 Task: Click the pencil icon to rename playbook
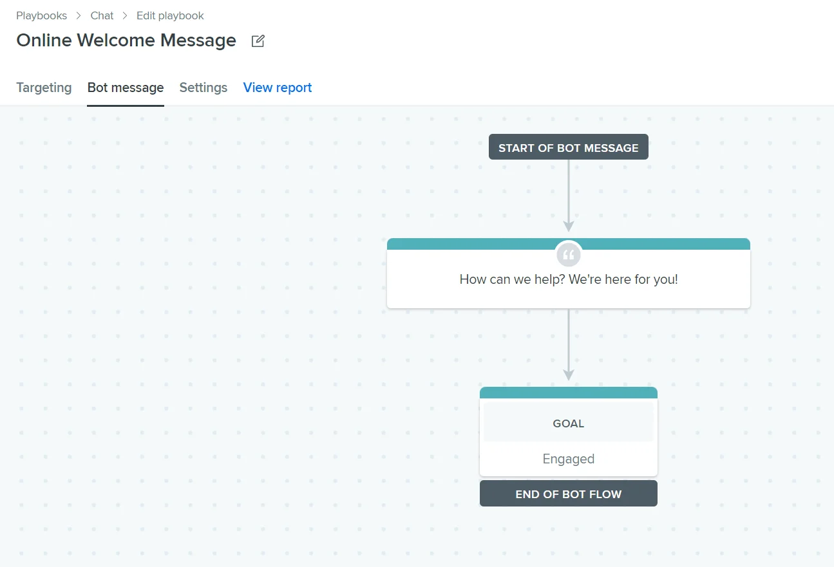coord(258,41)
